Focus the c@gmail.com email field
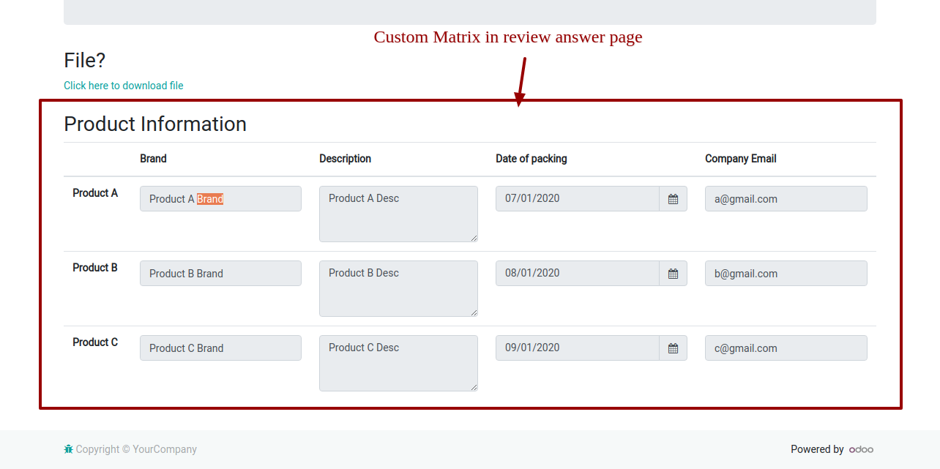The width and height of the screenshot is (940, 469). (x=786, y=348)
